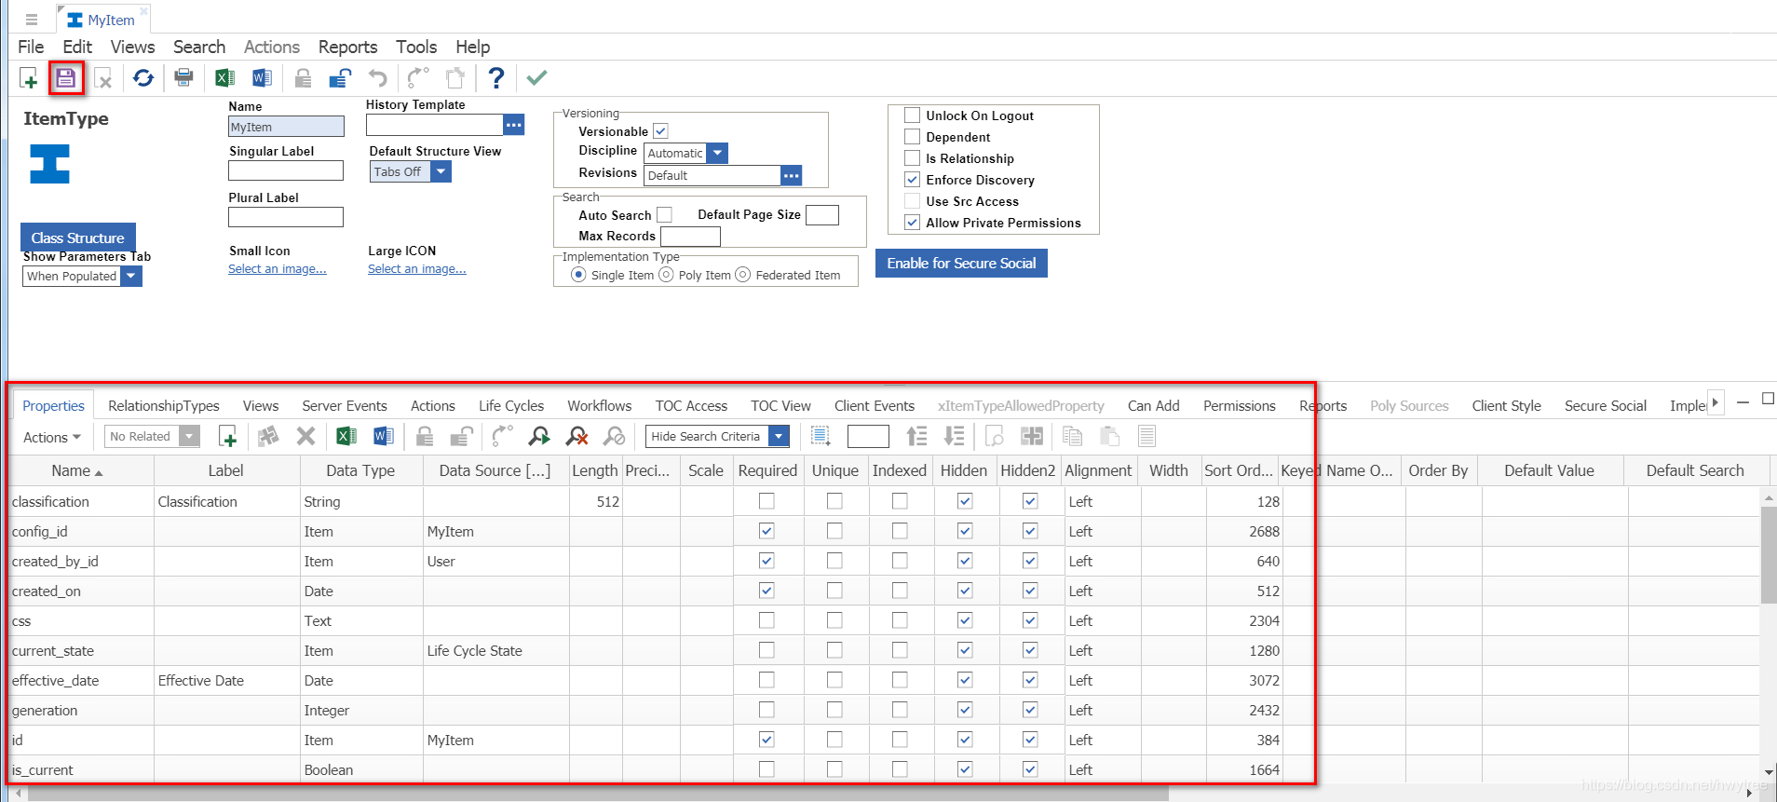The height and width of the screenshot is (802, 1777).
Task: Click the green checkmark Done icon
Action: 536,78
